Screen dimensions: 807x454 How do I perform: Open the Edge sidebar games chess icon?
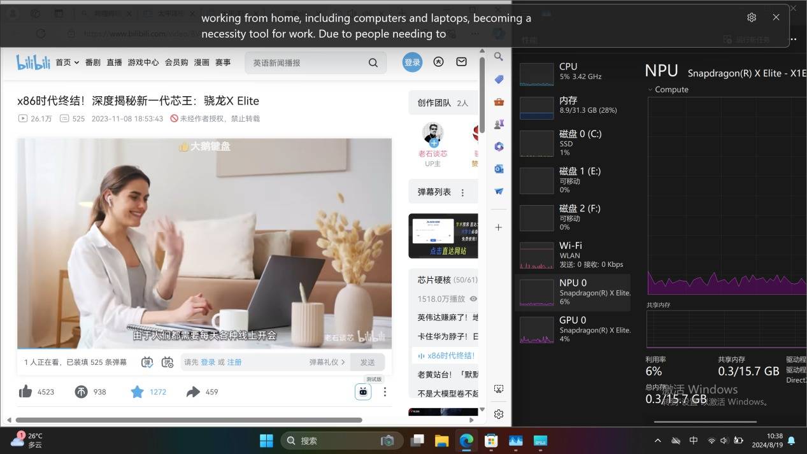(x=499, y=124)
